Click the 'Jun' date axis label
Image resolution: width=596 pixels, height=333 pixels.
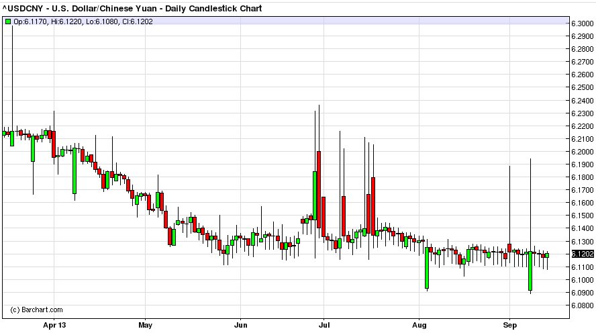(240, 325)
